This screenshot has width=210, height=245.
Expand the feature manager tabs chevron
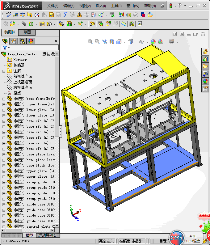point(56,41)
